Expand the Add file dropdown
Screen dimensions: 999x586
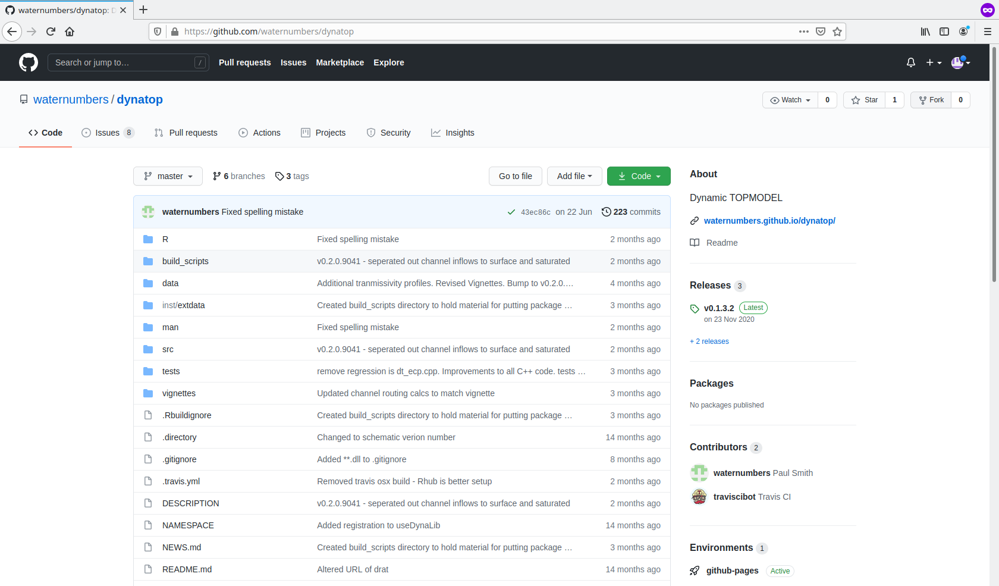pos(574,176)
